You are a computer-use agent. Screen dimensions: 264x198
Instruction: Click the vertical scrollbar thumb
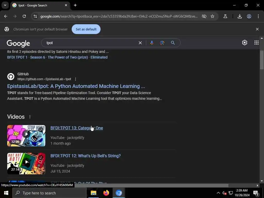pyautogui.click(x=262, y=60)
